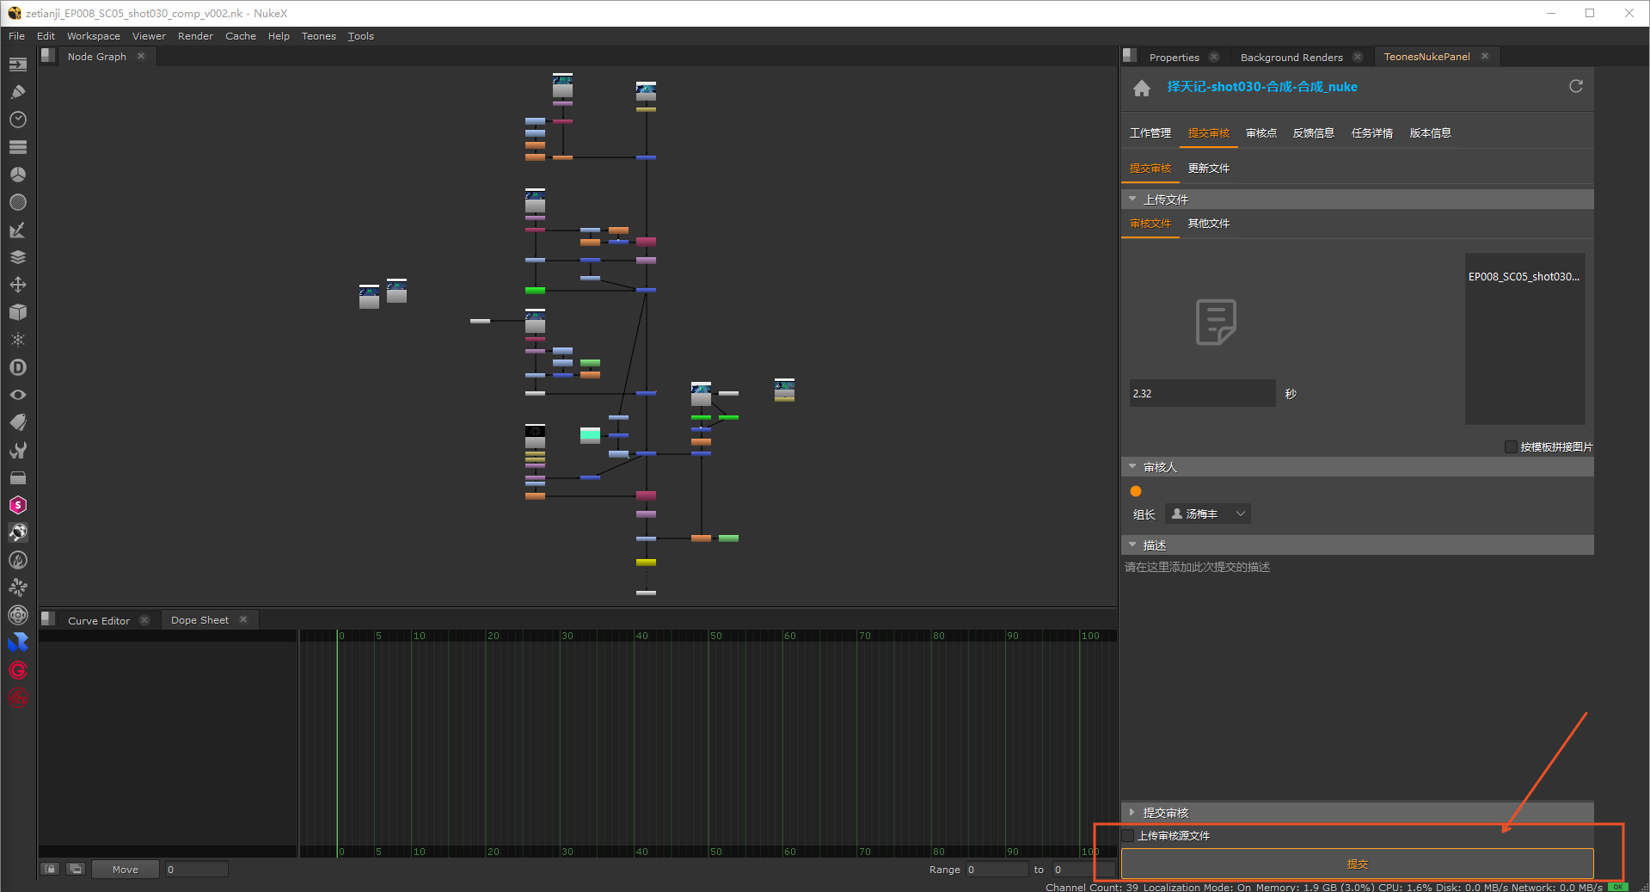Refresh the TeonesNukePanel with reload icon
The image size is (1650, 892).
[x=1575, y=86]
